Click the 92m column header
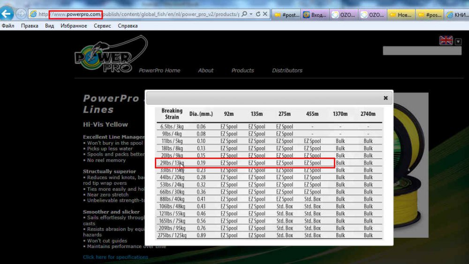 pos(229,114)
